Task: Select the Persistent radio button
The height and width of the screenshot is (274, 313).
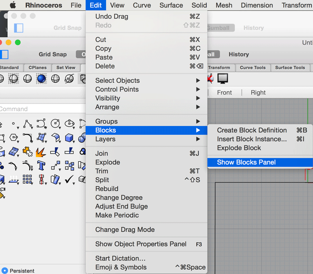Action: [5, 270]
